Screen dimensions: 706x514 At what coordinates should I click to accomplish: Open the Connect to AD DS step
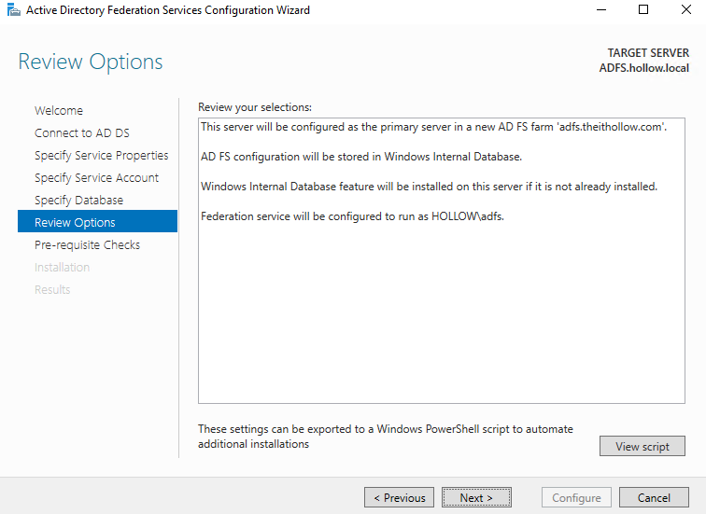click(x=82, y=133)
